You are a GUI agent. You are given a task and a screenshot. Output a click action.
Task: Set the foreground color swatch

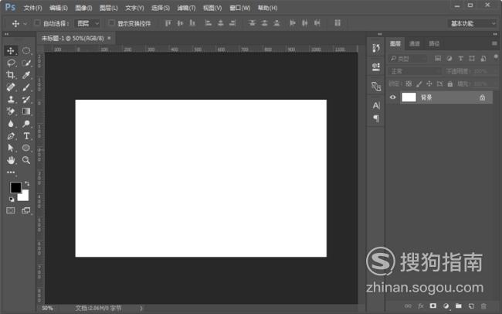pyautogui.click(x=15, y=187)
